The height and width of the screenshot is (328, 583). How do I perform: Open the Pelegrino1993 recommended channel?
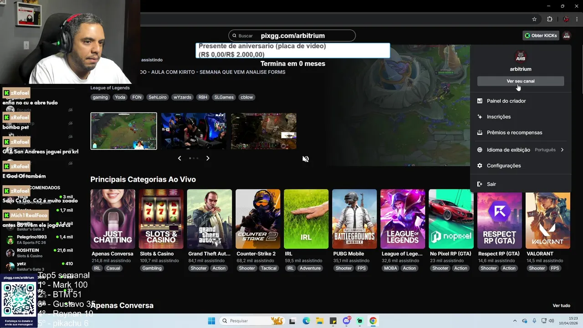pyautogui.click(x=39, y=239)
